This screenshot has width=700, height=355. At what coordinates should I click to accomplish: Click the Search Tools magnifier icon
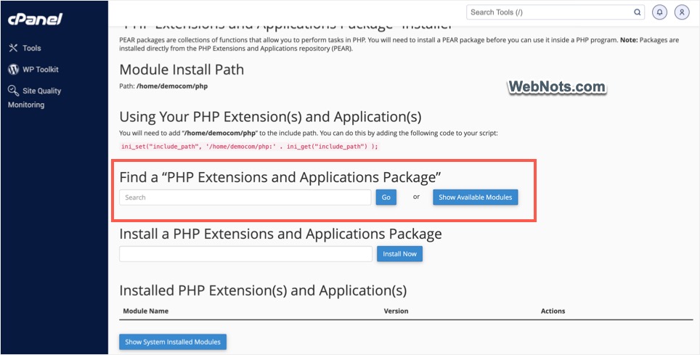point(637,12)
